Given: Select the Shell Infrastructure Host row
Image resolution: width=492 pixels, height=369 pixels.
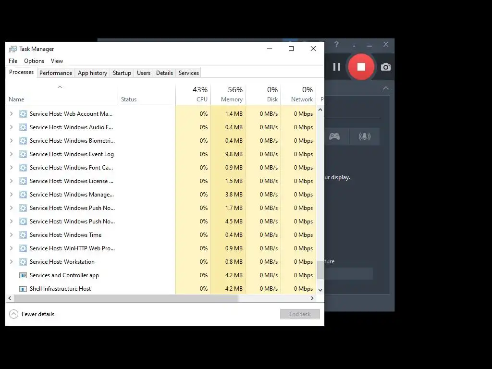Looking at the screenshot, I should (161, 289).
